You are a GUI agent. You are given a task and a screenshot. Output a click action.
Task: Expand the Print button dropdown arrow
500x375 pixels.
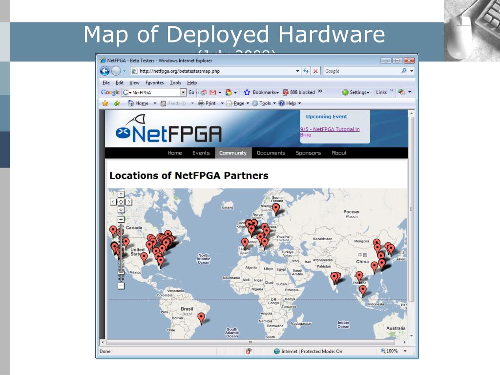click(222, 104)
